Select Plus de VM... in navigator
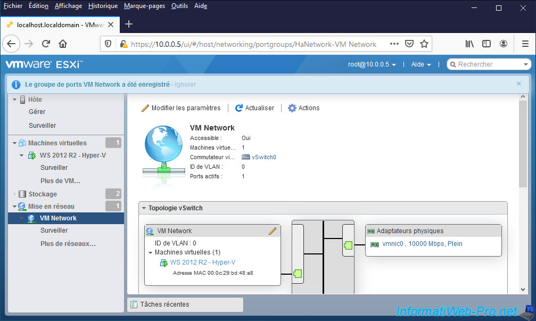536x321 pixels. click(61, 181)
